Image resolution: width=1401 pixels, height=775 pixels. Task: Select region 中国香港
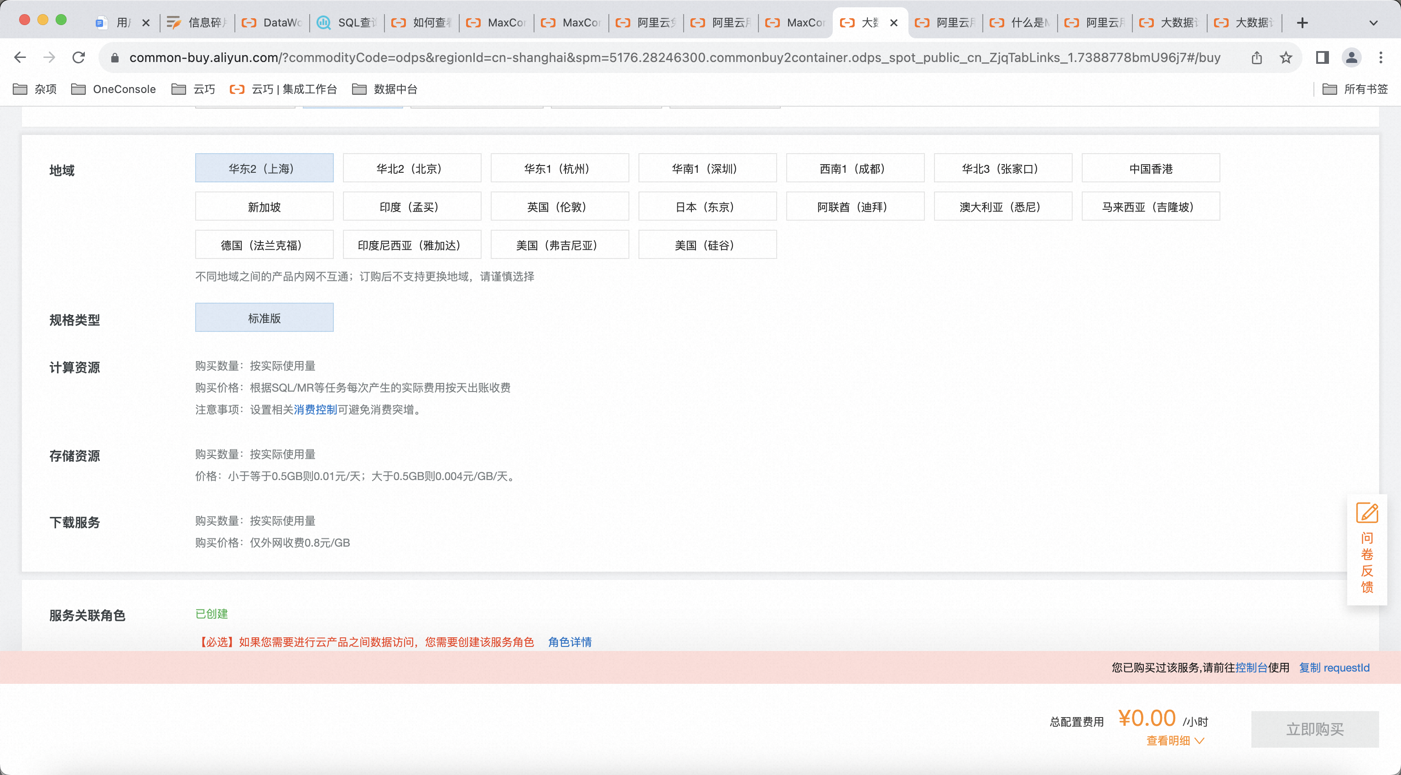[1151, 168]
